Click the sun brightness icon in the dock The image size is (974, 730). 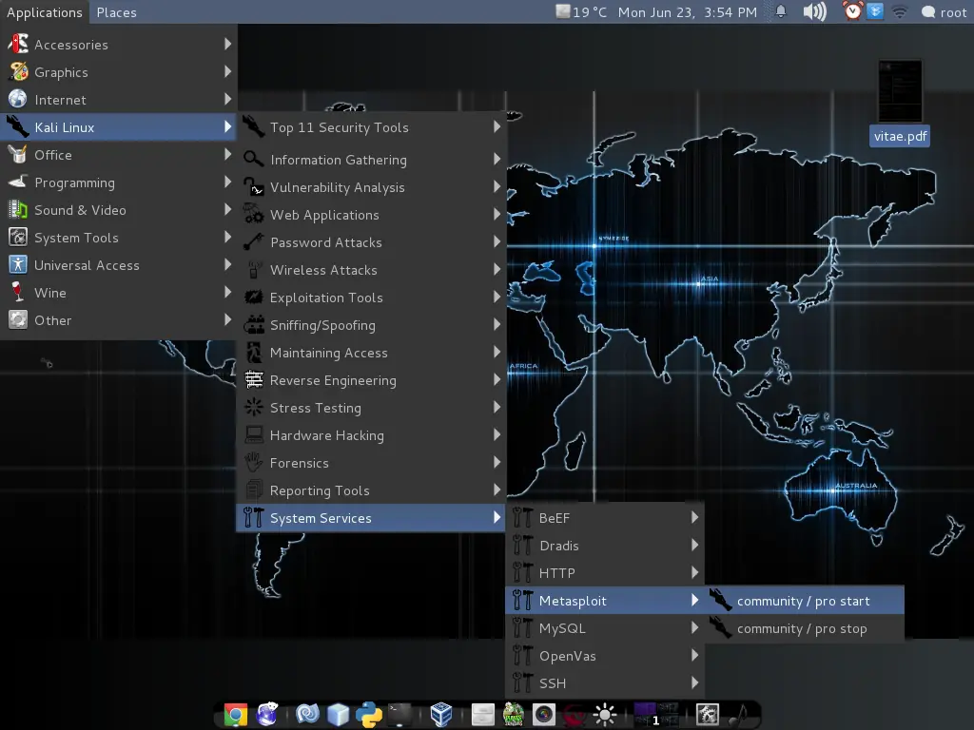604,715
